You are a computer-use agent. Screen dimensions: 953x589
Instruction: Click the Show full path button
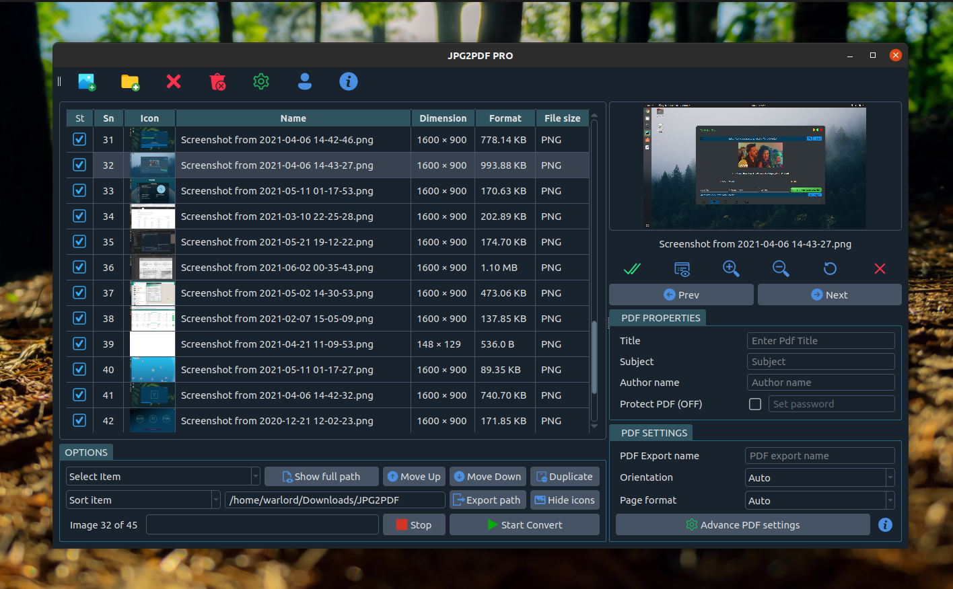tap(322, 477)
